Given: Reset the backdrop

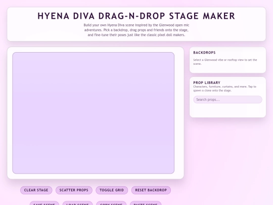Looking at the screenshot, I should 151,190.
